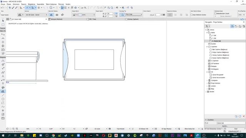Select Genel Aksonometri in Navigator tree

tap(219, 77)
